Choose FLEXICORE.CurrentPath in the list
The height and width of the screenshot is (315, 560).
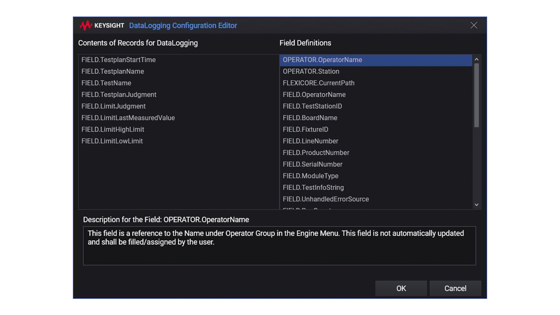318,83
